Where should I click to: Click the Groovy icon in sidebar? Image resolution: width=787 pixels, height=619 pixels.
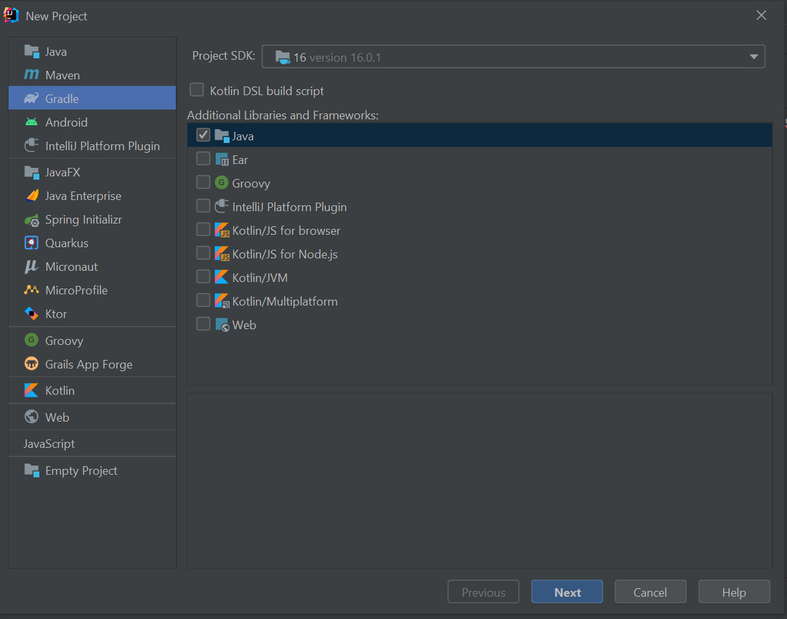31,340
